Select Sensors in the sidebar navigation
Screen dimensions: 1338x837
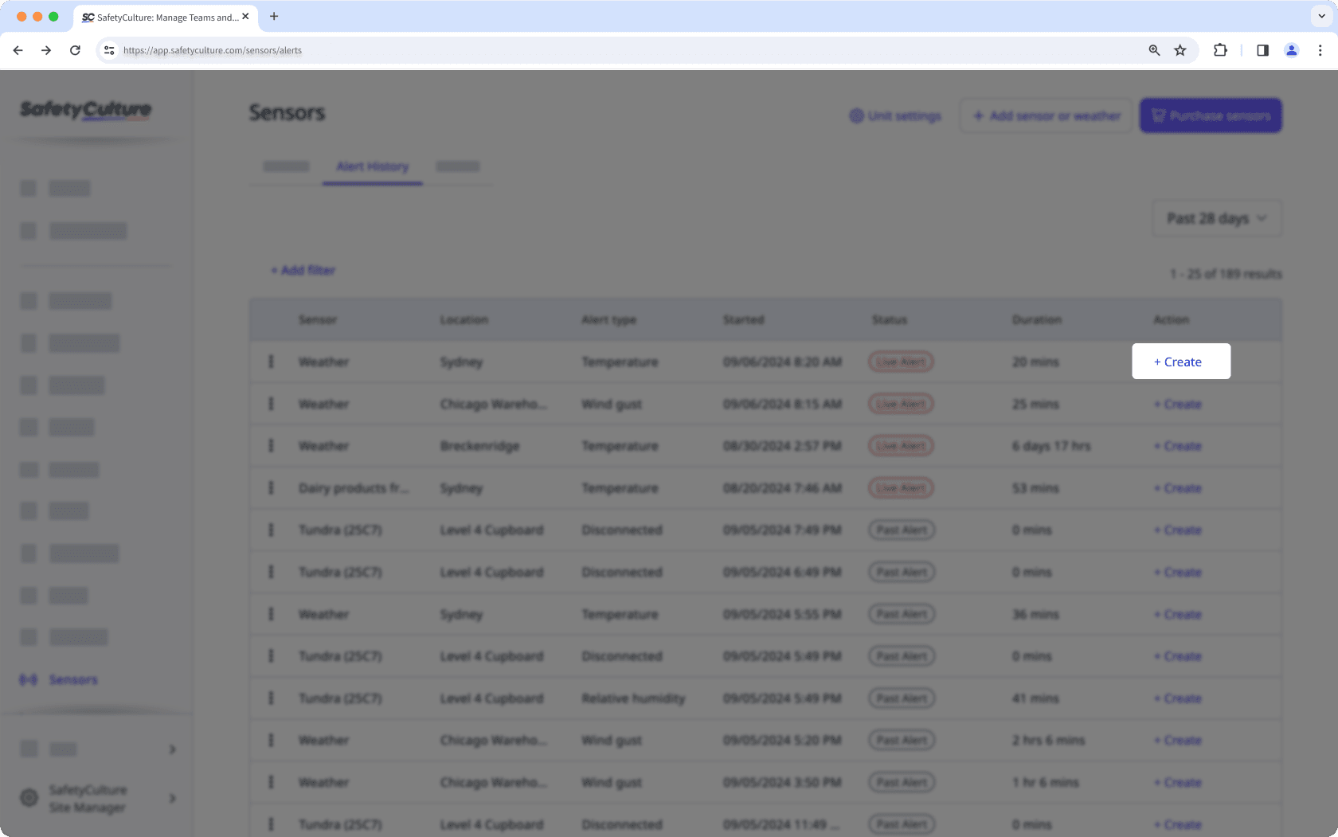[x=72, y=679]
